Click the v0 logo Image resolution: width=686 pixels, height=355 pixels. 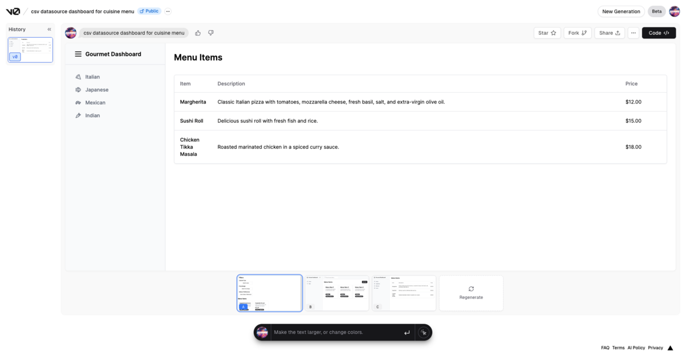(13, 11)
